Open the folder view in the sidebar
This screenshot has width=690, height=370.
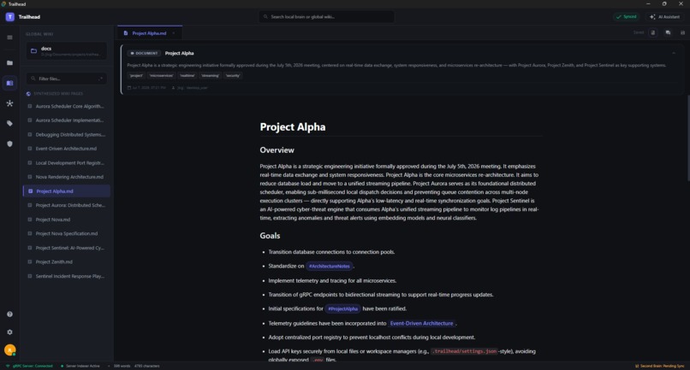[x=9, y=63]
